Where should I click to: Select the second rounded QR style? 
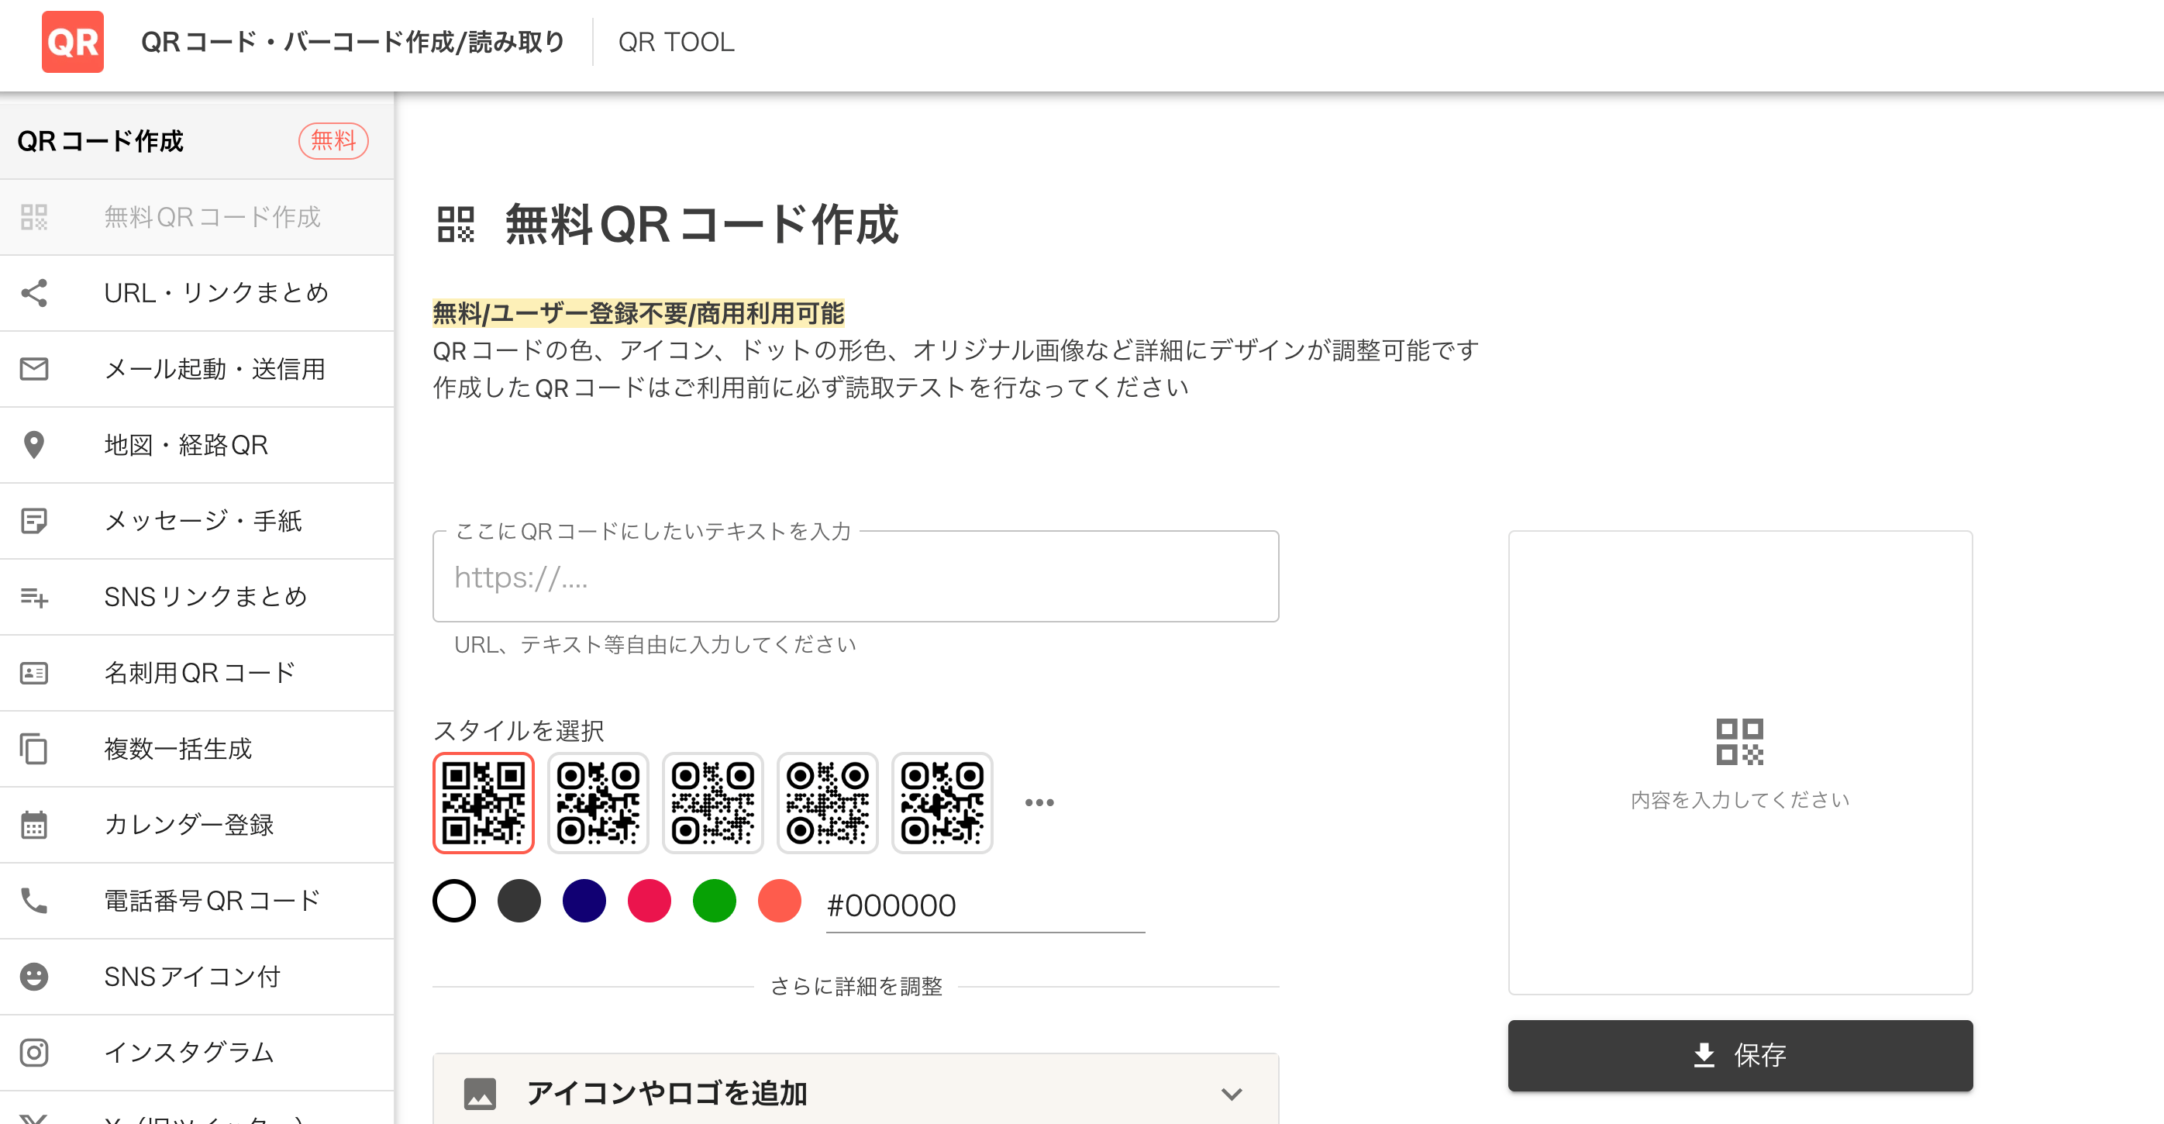(598, 802)
